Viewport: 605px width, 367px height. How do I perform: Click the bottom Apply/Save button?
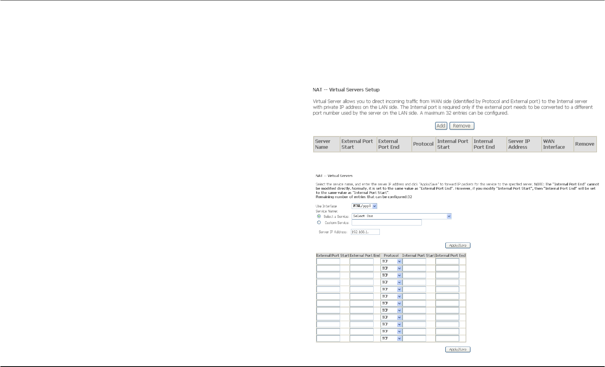point(458,350)
